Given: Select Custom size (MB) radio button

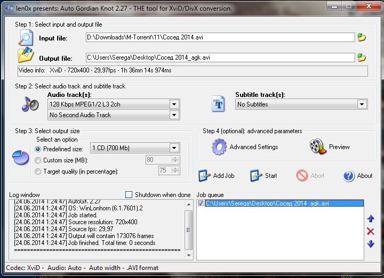Looking at the screenshot, I should point(38,160).
